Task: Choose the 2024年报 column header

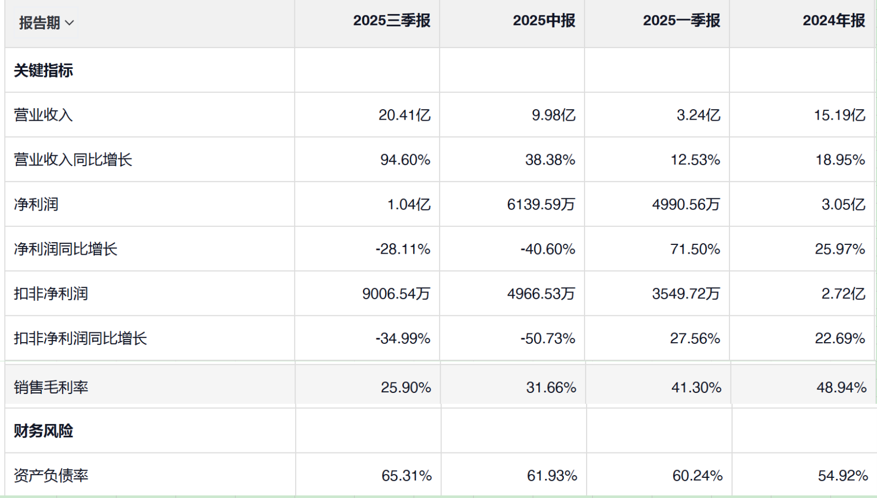Action: point(834,21)
